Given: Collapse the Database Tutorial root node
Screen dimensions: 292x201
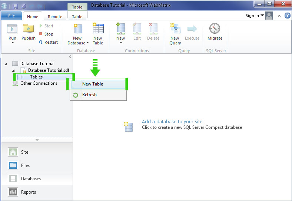Looking at the screenshot, I should click(6, 64).
